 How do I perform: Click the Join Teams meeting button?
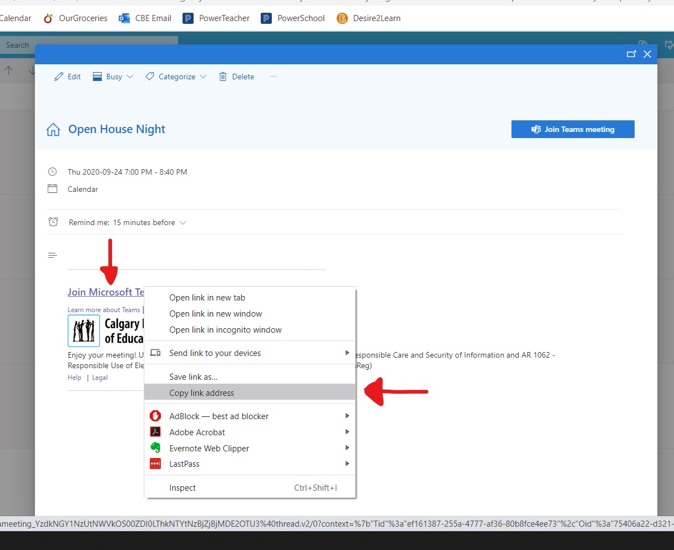pos(573,129)
